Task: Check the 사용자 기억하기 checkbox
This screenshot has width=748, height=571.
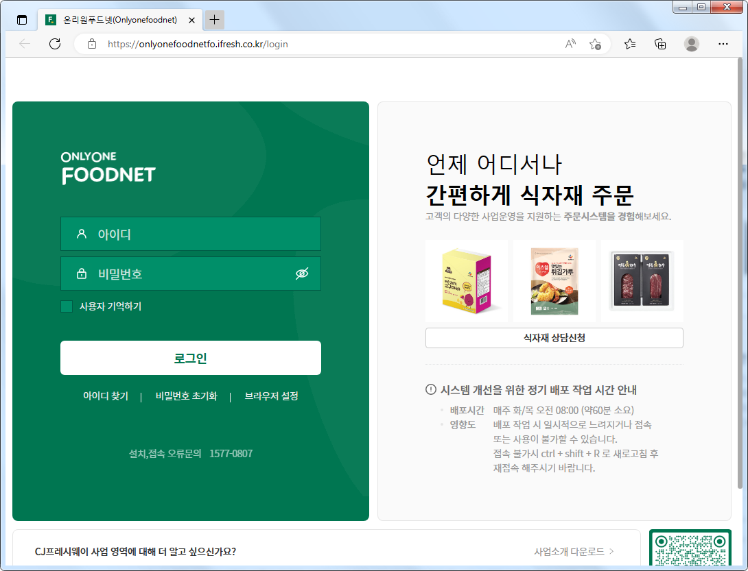Action: pos(67,306)
